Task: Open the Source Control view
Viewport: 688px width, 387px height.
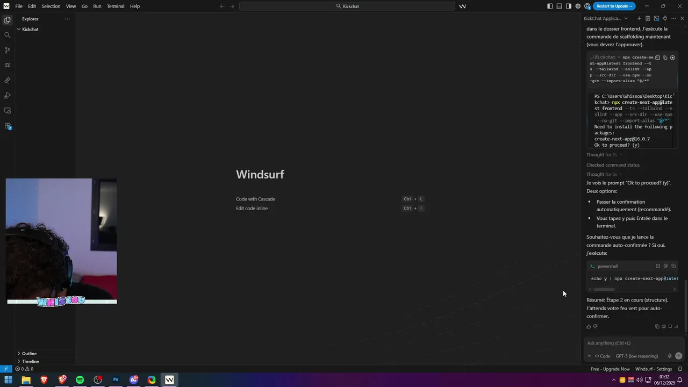Action: [x=8, y=50]
